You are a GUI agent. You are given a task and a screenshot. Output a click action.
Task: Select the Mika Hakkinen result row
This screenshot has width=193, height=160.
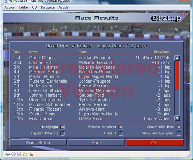(92, 67)
